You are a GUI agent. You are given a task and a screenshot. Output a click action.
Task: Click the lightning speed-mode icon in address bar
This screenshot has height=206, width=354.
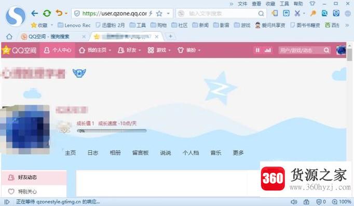tap(151, 13)
